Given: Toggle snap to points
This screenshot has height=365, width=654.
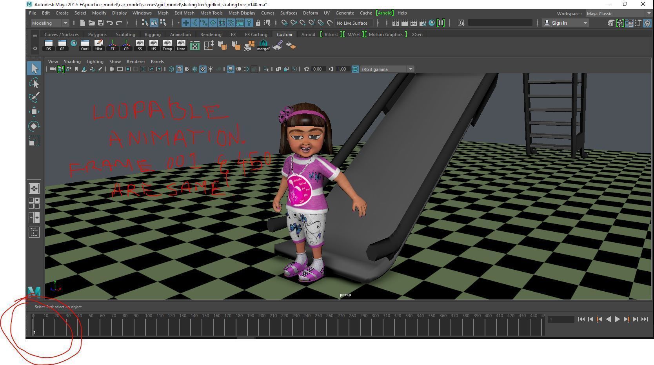Looking at the screenshot, I should pos(303,23).
